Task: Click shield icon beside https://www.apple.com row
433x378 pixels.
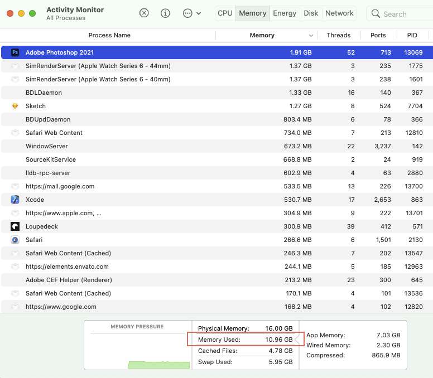Action: 15,213
